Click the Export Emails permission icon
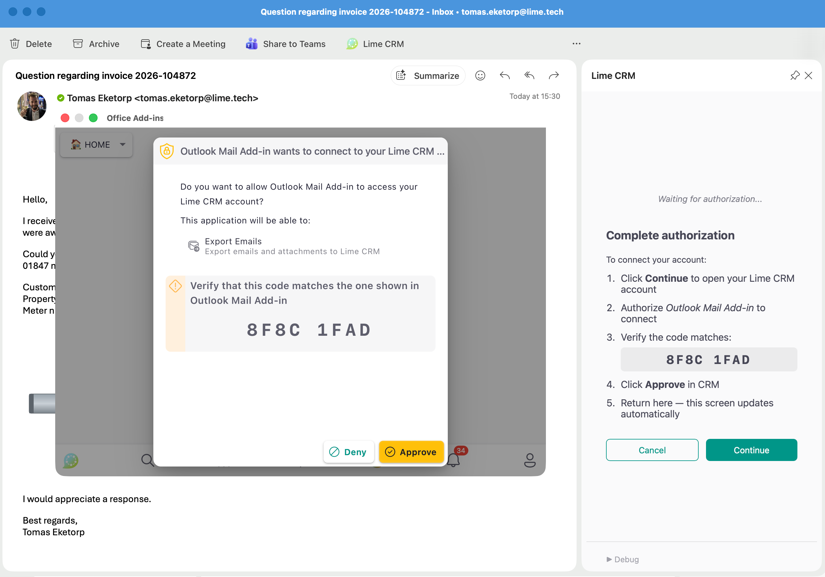The width and height of the screenshot is (825, 577). tap(194, 246)
